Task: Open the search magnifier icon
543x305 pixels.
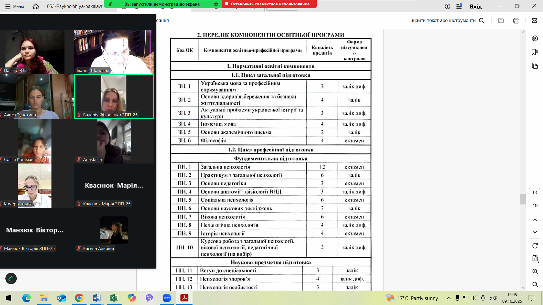Action: click(482, 21)
